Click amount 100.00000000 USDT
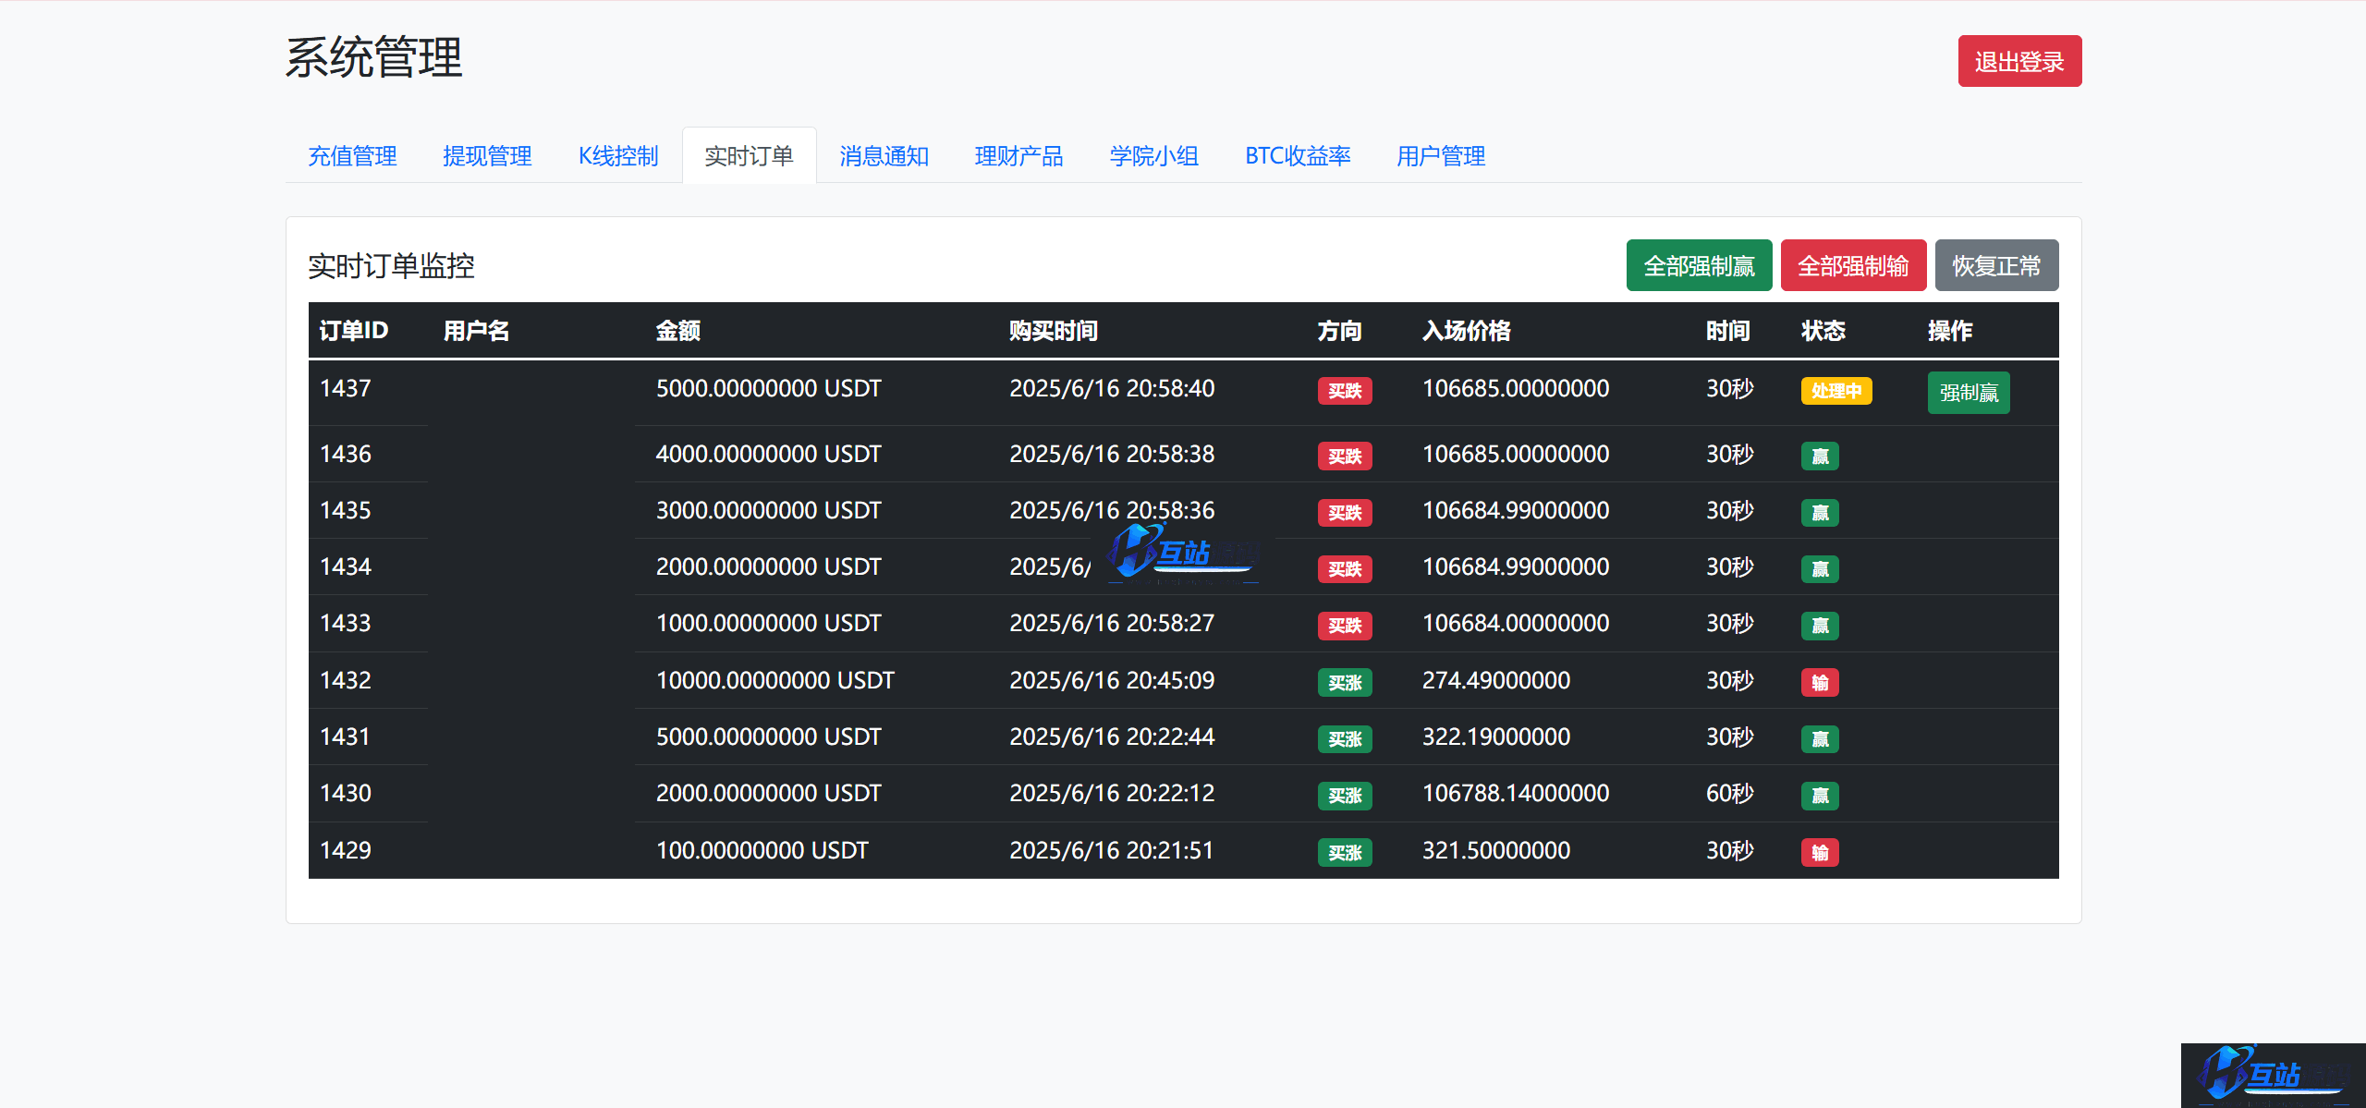2366x1108 pixels. (762, 850)
